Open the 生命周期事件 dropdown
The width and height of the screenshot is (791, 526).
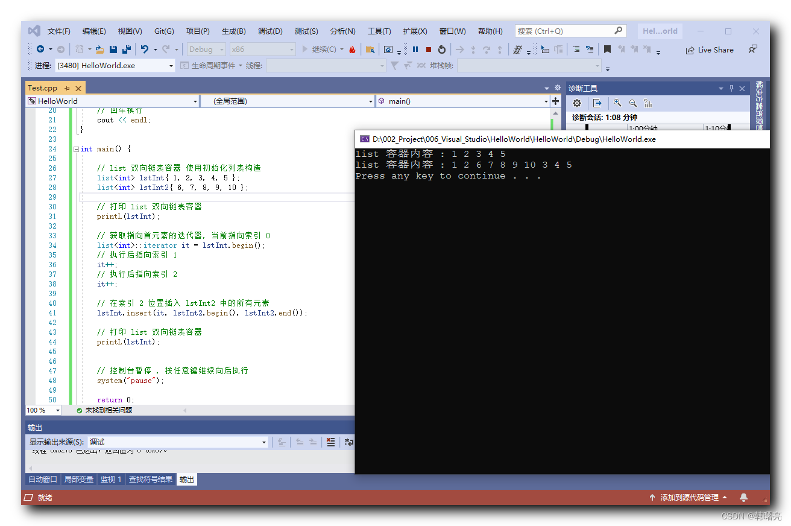pyautogui.click(x=212, y=65)
